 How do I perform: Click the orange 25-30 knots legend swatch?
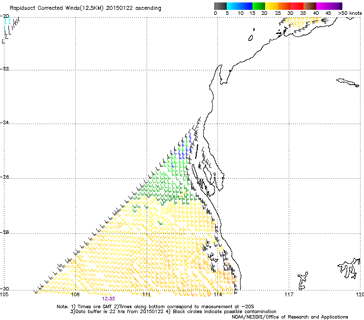[284, 6]
